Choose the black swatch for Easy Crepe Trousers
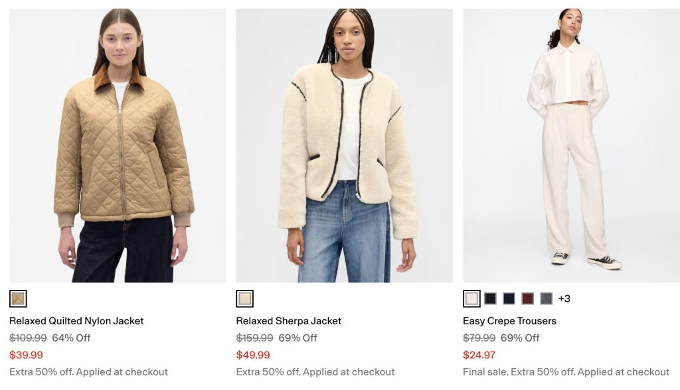The width and height of the screenshot is (680, 390). coord(491,298)
